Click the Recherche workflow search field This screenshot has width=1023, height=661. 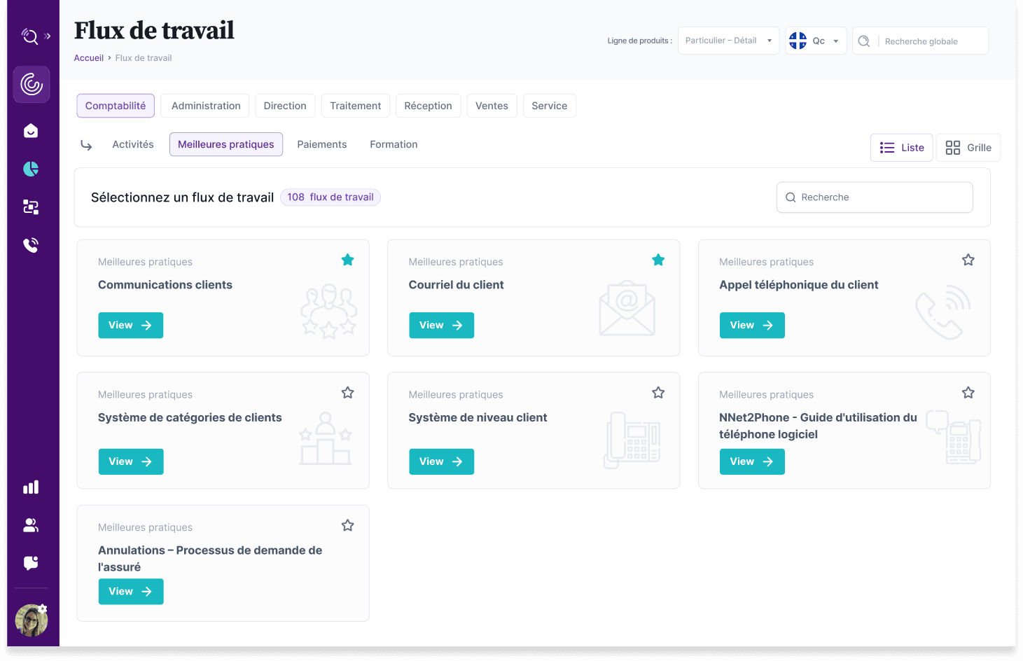pos(875,197)
